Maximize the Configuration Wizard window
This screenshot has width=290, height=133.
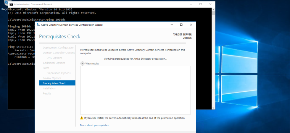click(181, 25)
